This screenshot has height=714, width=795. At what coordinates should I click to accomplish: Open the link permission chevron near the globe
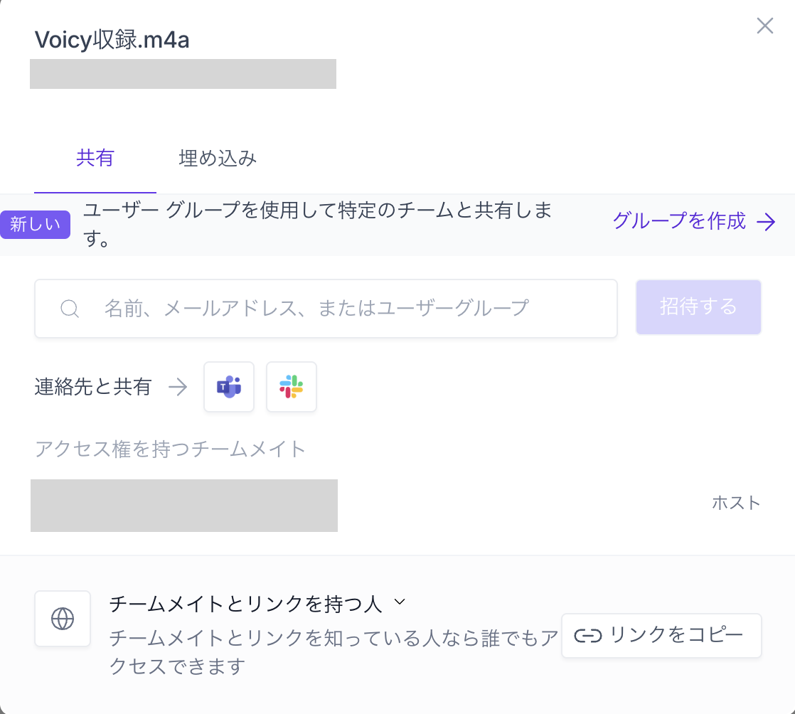click(x=399, y=601)
